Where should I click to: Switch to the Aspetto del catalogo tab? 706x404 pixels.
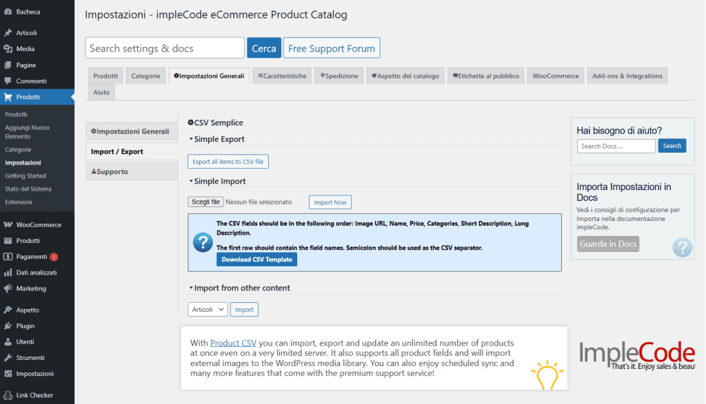[405, 76]
